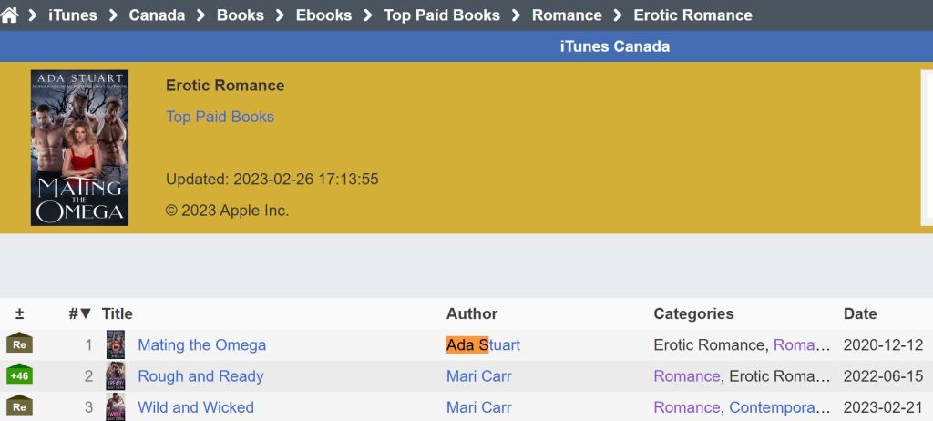Click the Re badge beside Wild and Wicked
933x421 pixels.
coord(19,406)
